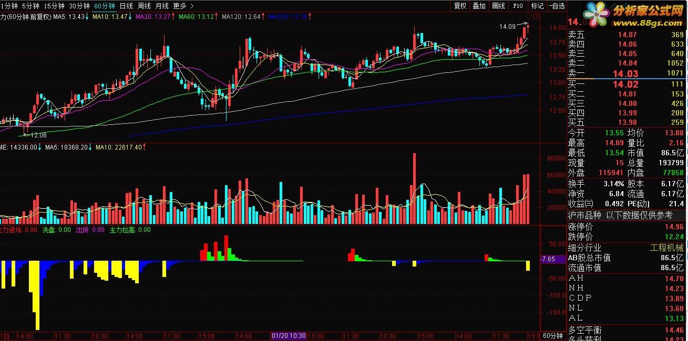
Task: Click the 卖四 ask price 14.06
Action: tap(627, 44)
